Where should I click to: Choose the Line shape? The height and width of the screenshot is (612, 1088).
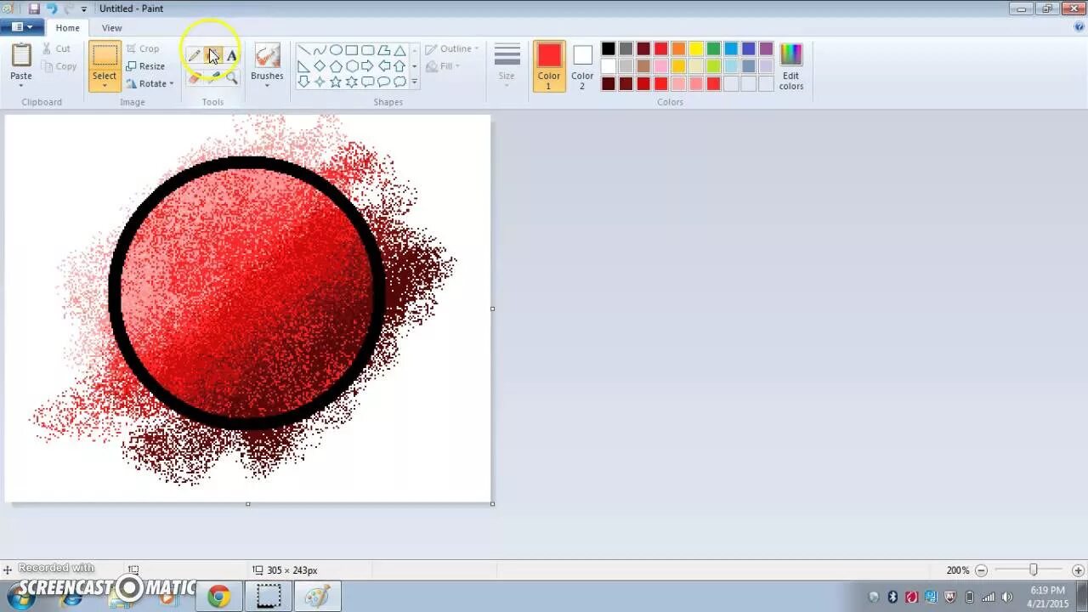click(x=303, y=50)
